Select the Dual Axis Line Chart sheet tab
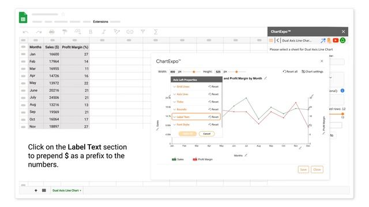Image resolution: width=369 pixels, height=207 pixels. pos(67,190)
